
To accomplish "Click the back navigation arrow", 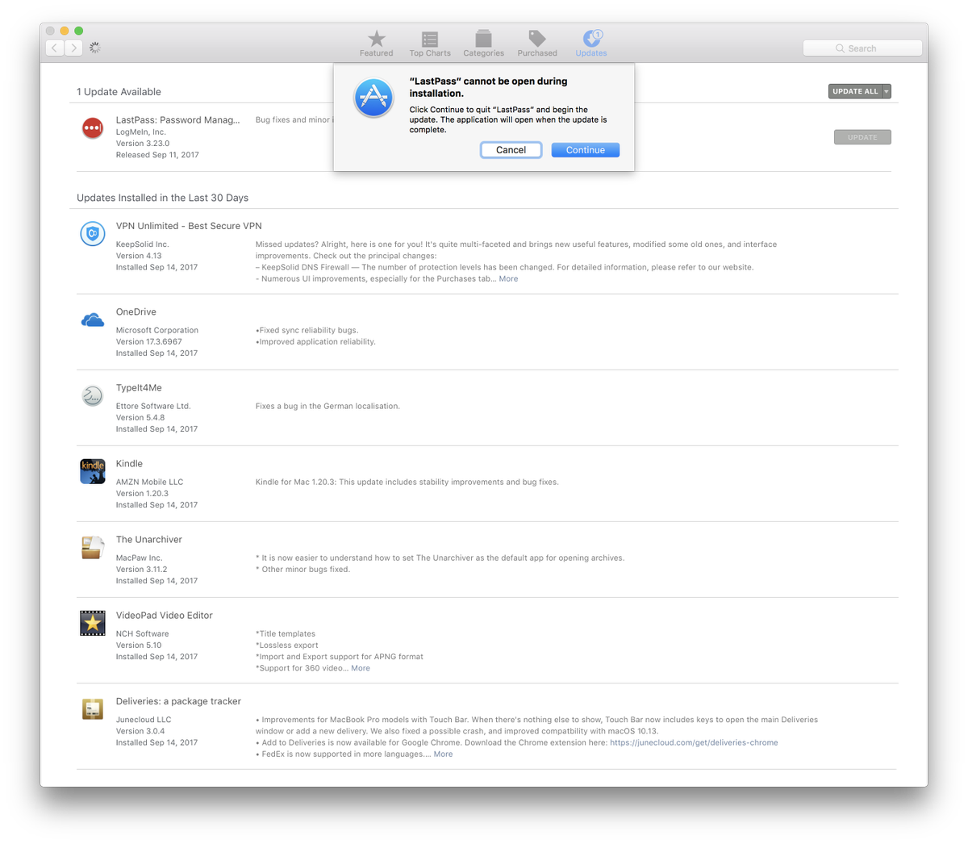I will coord(55,48).
